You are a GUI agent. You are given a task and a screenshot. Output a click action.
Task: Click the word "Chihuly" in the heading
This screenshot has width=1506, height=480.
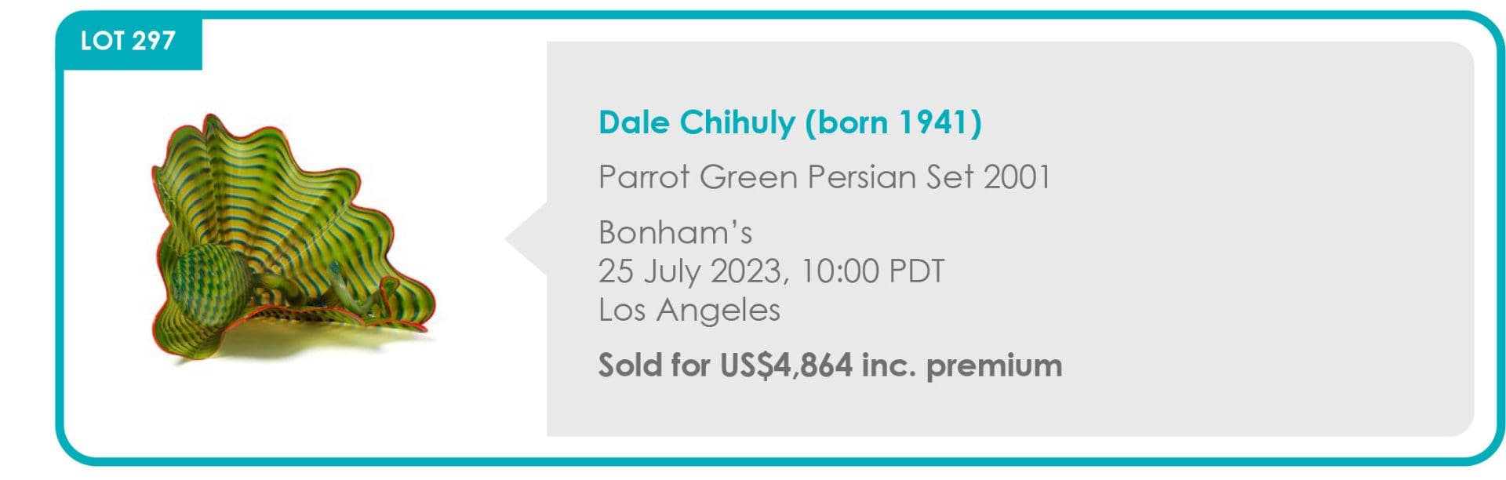coord(737,123)
